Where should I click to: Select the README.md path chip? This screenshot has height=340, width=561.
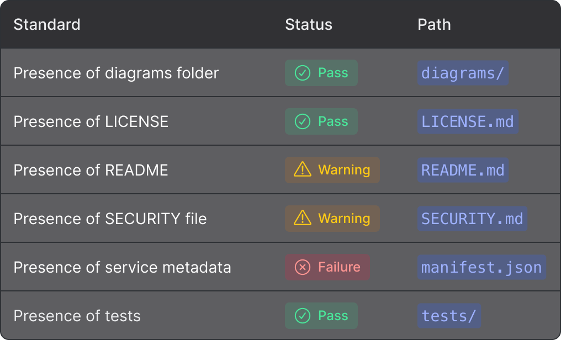click(x=463, y=169)
